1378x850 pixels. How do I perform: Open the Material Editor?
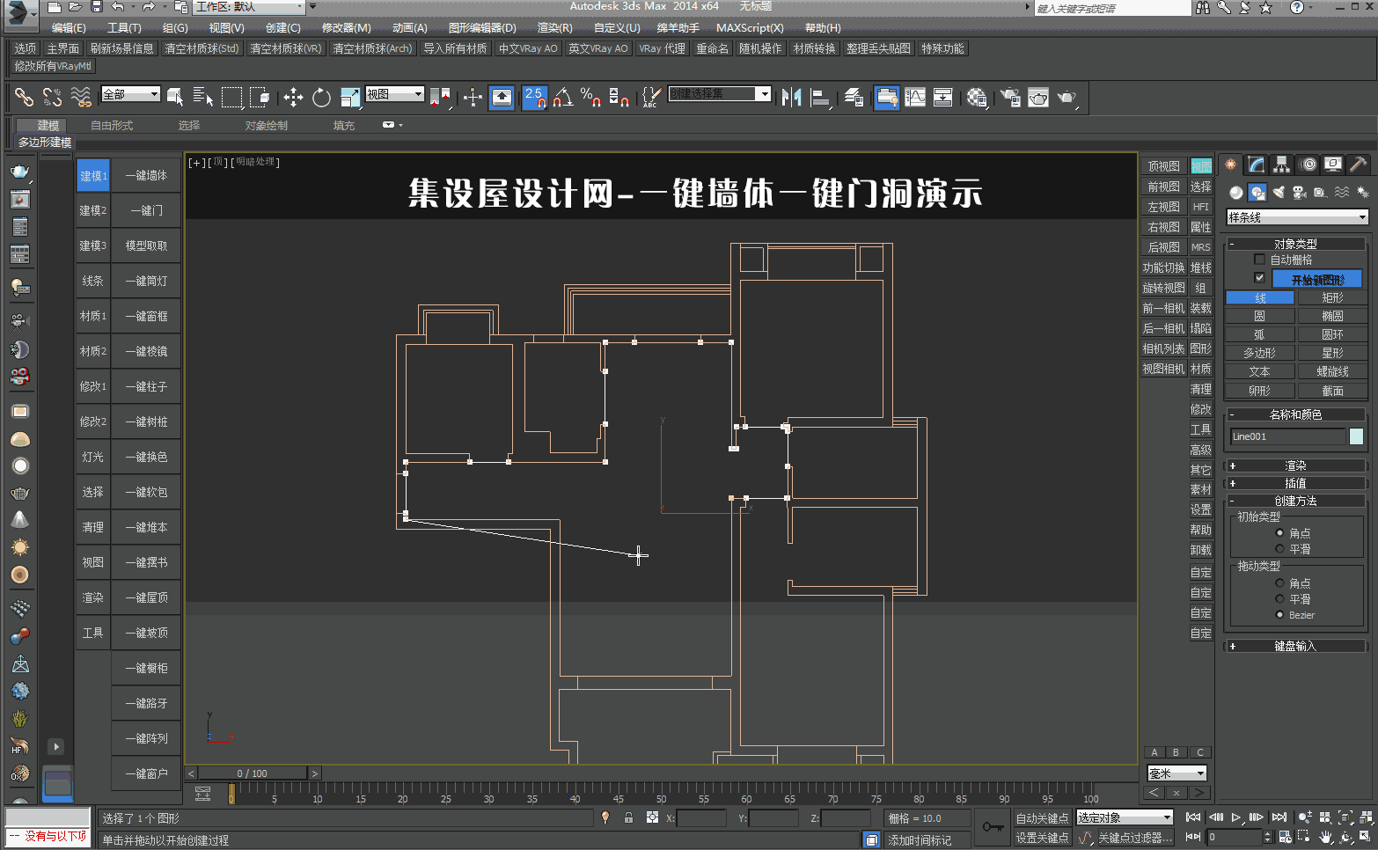tap(977, 97)
